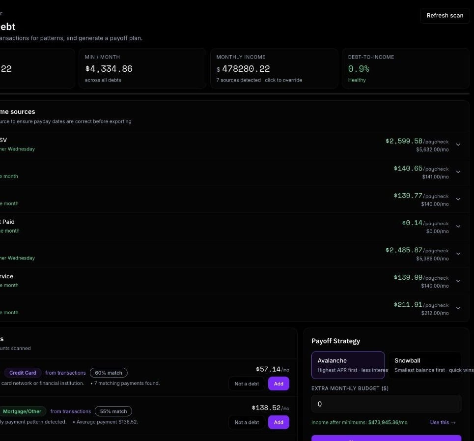The height and width of the screenshot is (441, 474).
Task: Click 'across all debts' caption
Action: click(x=103, y=80)
